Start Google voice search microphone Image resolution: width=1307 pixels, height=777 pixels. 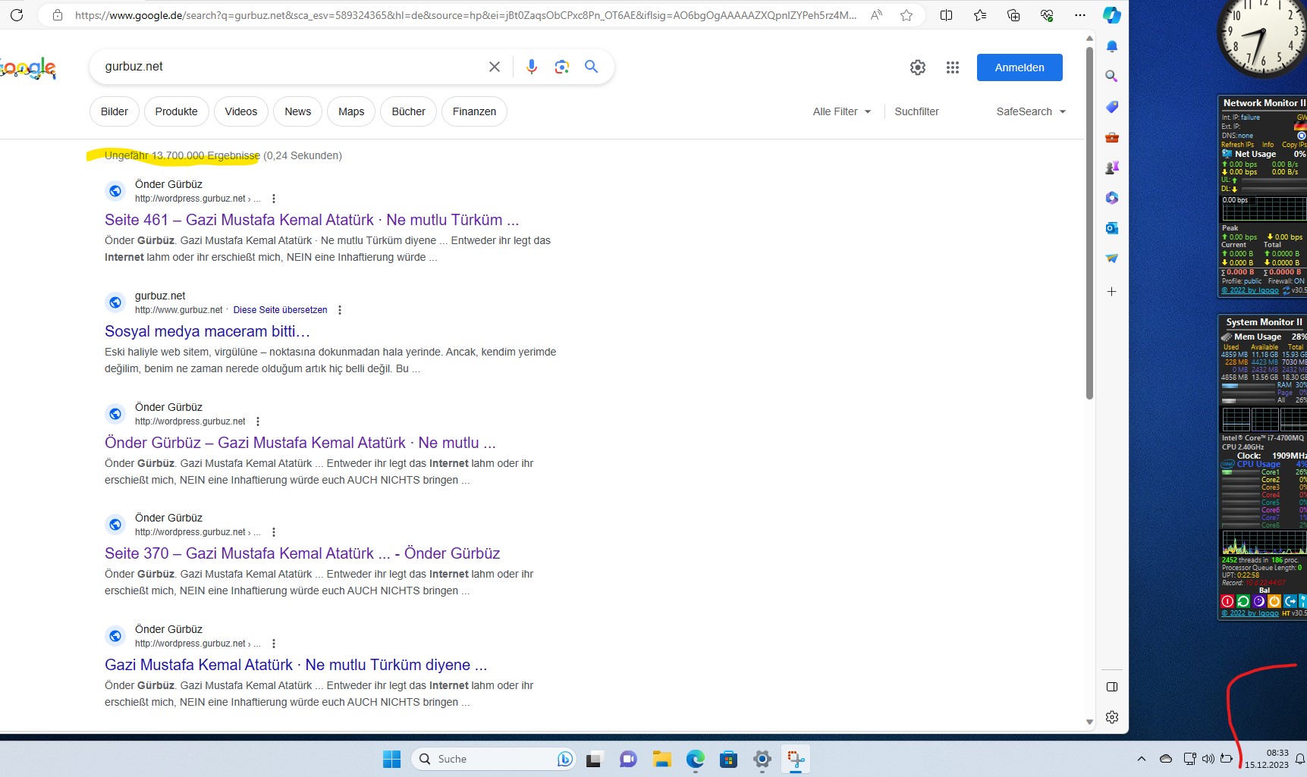point(532,67)
